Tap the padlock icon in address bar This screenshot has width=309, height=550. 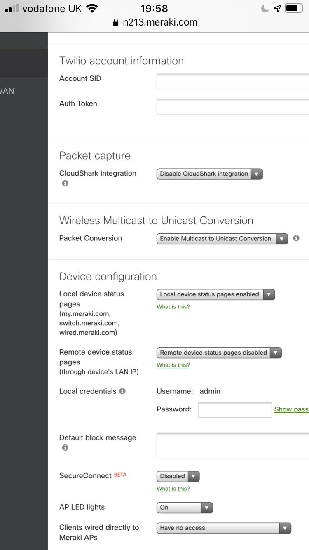click(x=116, y=23)
